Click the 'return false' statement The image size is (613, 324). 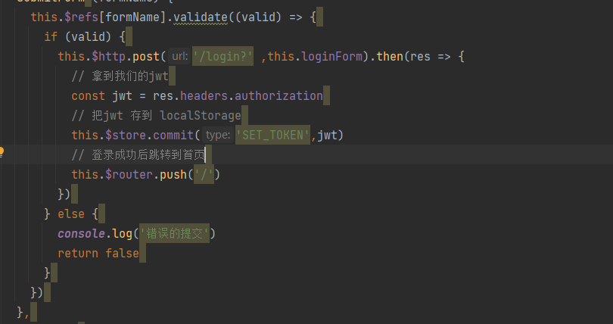pyautogui.click(x=98, y=254)
